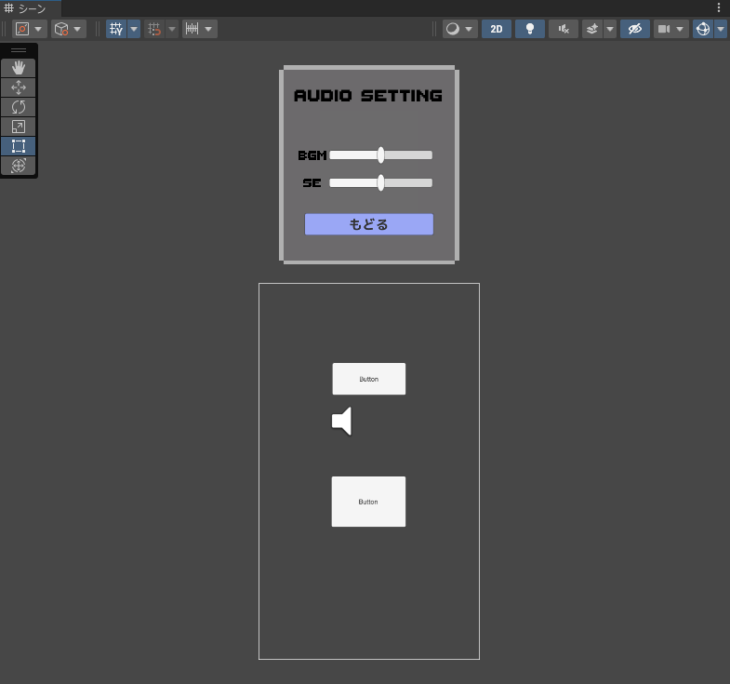
Task: Click the upper smaller Button
Action: click(x=369, y=379)
